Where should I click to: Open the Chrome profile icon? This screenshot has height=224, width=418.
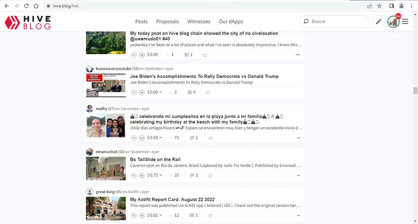[x=402, y=6]
